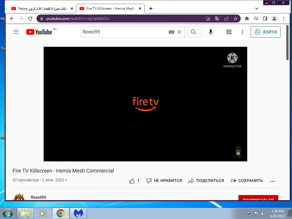Click the 32 просмотра view count text
The height and width of the screenshot is (219, 292).
click(x=25, y=180)
